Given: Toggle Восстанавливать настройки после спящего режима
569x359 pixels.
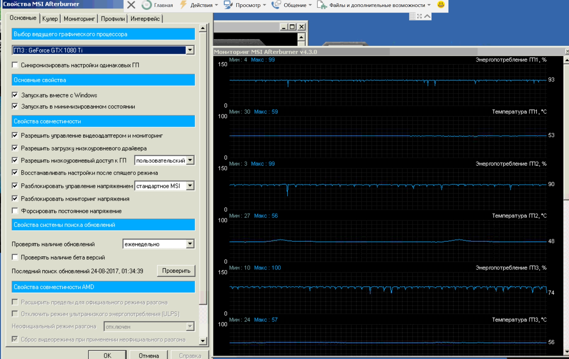Looking at the screenshot, I should pyautogui.click(x=15, y=173).
